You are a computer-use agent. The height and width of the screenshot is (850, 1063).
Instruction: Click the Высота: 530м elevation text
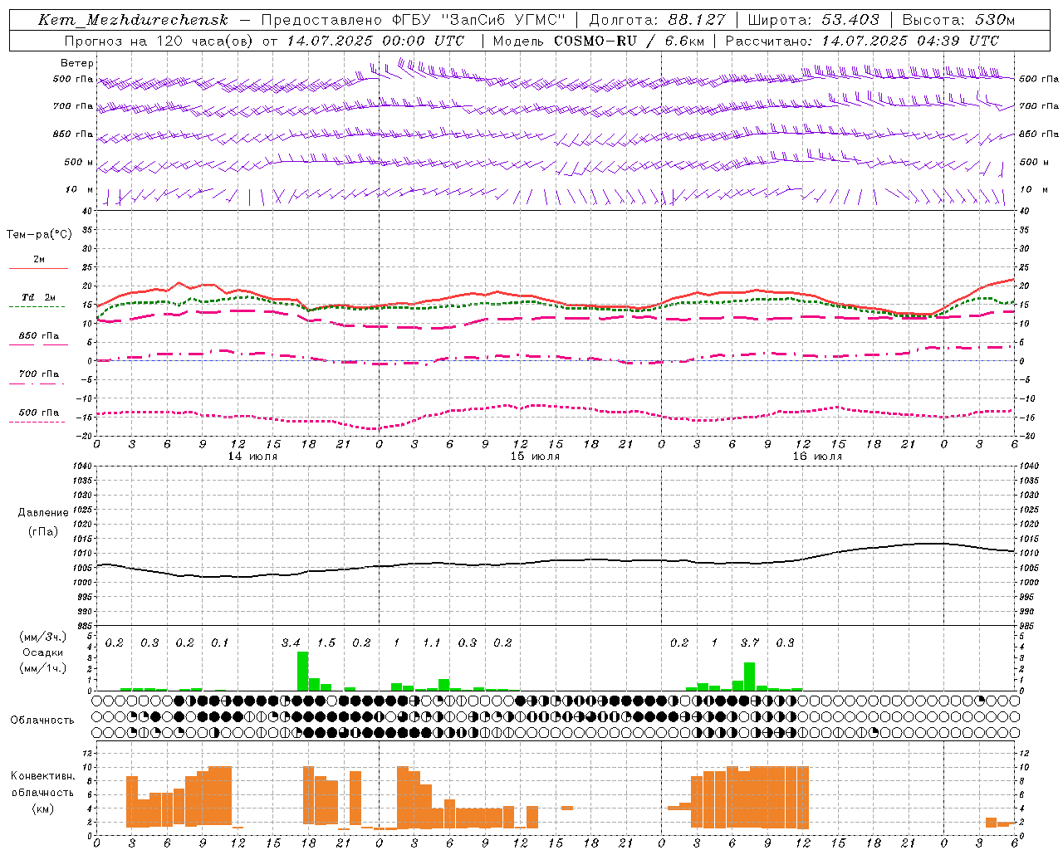(958, 20)
